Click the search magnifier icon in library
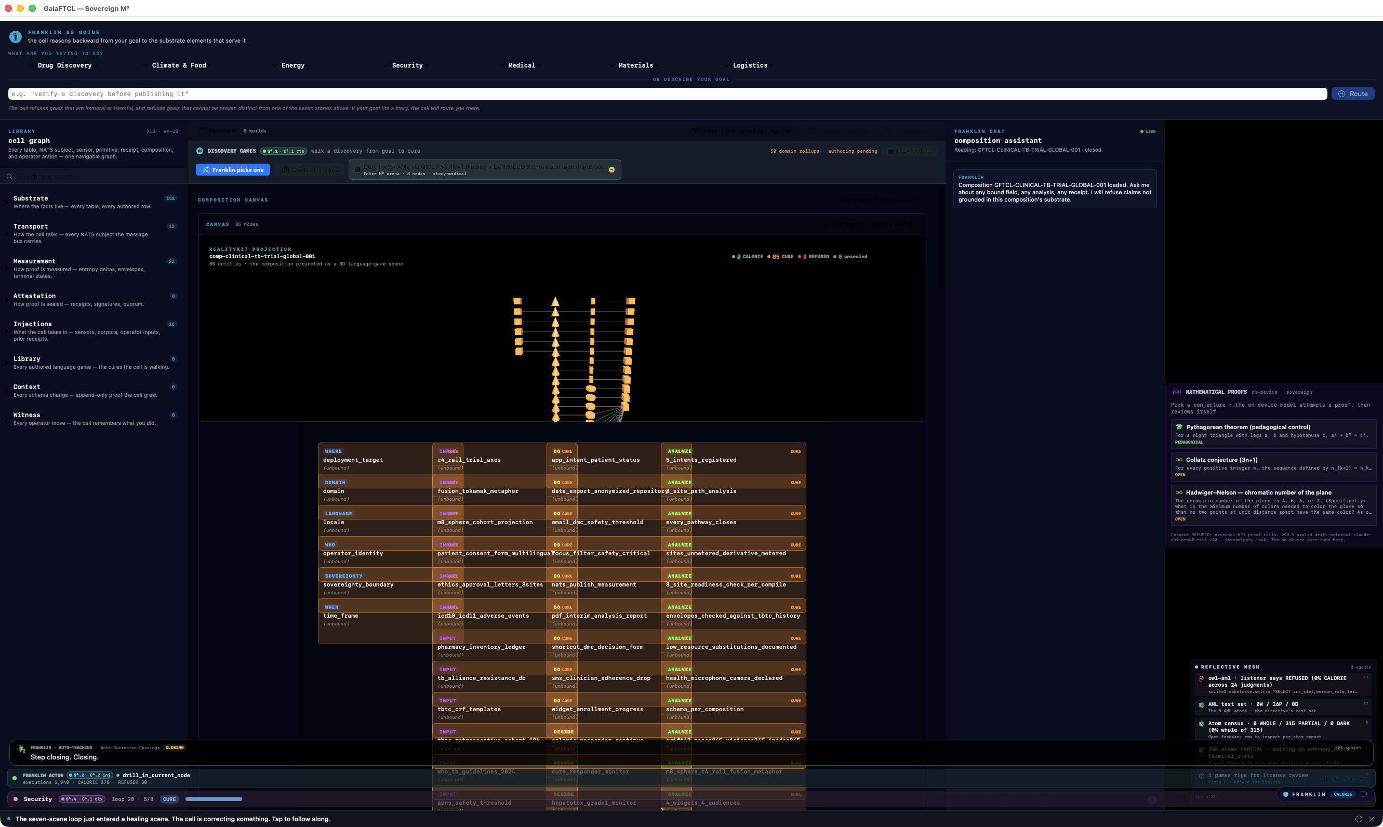 [9, 177]
